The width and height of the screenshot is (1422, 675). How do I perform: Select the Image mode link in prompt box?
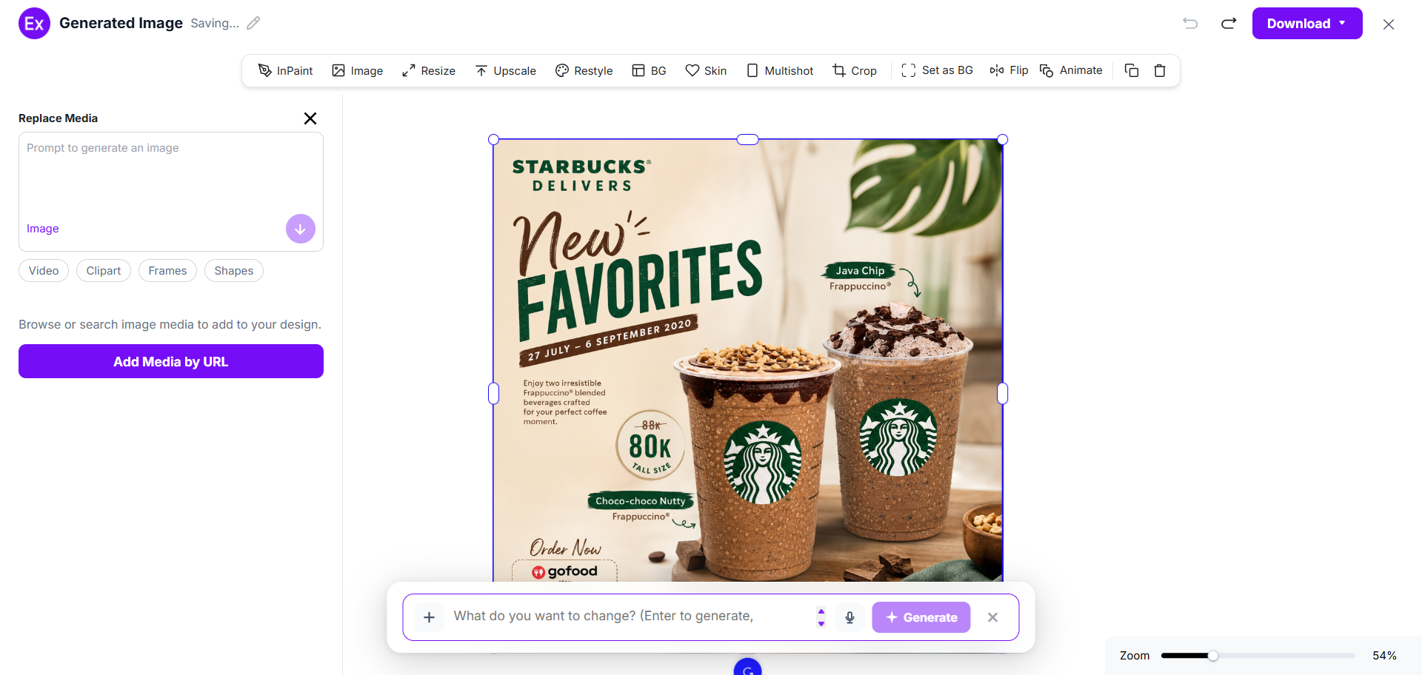[42, 229]
